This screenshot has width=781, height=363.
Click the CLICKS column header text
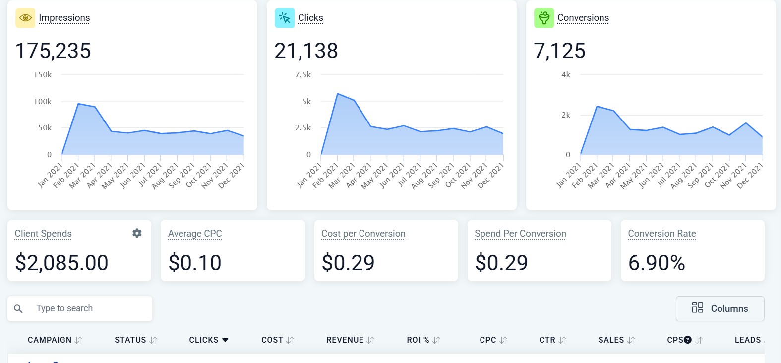tap(204, 340)
